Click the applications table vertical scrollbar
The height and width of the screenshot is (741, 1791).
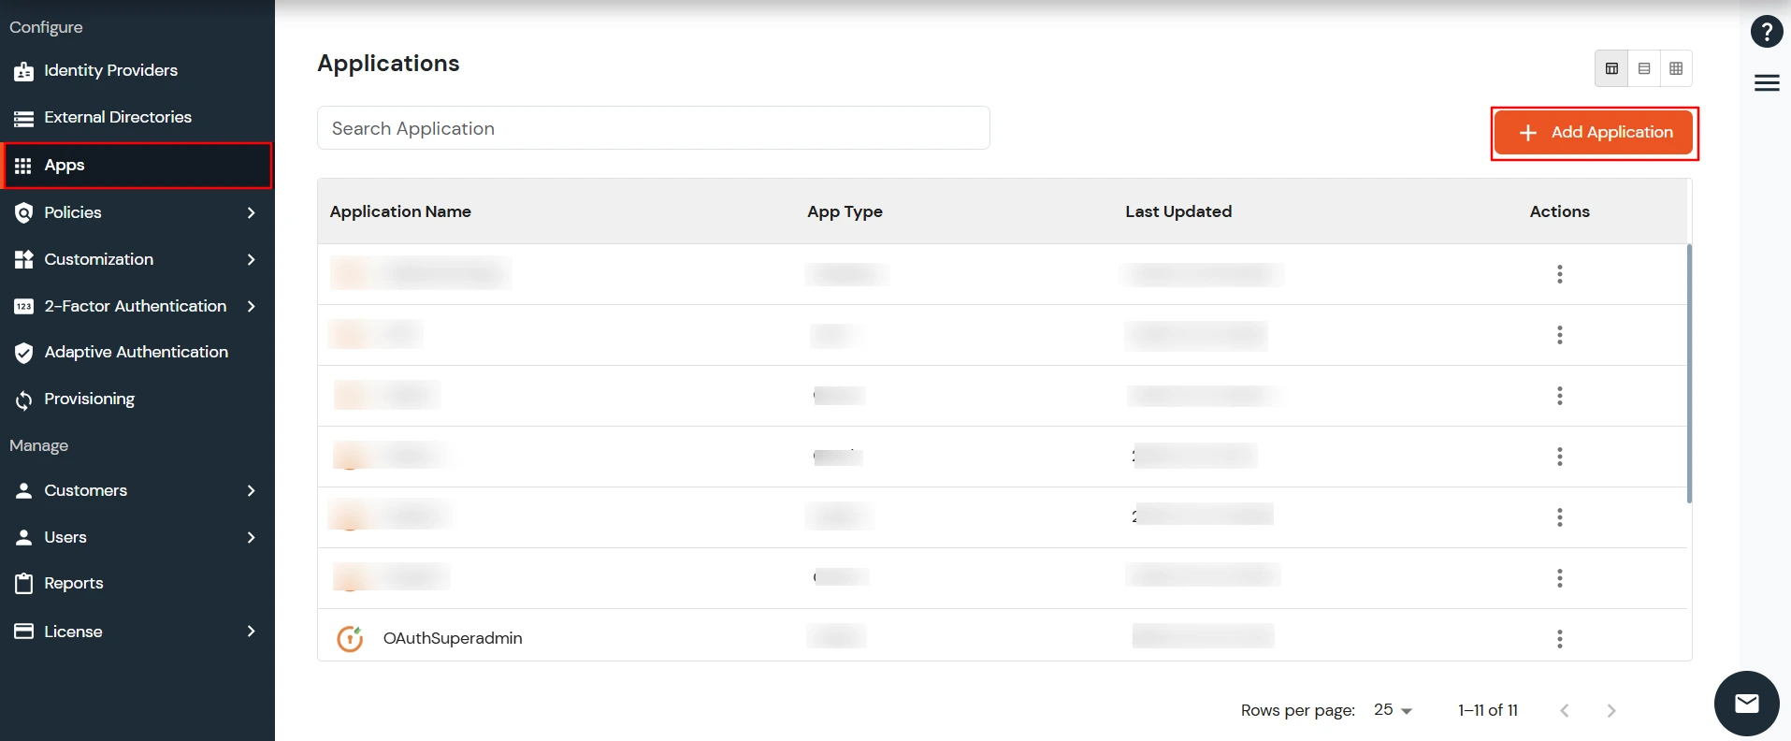(1689, 374)
